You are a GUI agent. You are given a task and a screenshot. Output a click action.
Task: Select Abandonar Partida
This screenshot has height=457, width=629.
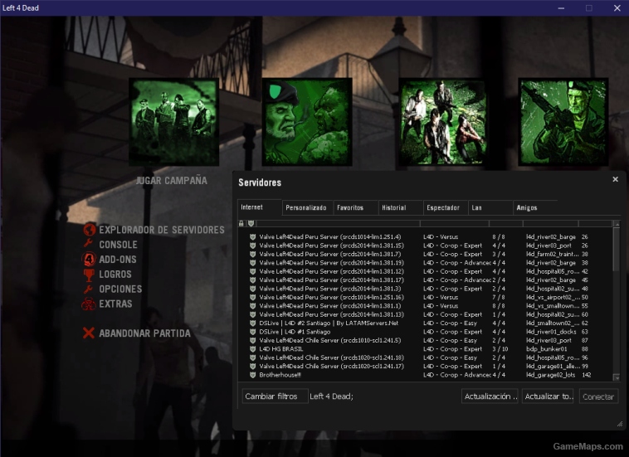(x=144, y=333)
